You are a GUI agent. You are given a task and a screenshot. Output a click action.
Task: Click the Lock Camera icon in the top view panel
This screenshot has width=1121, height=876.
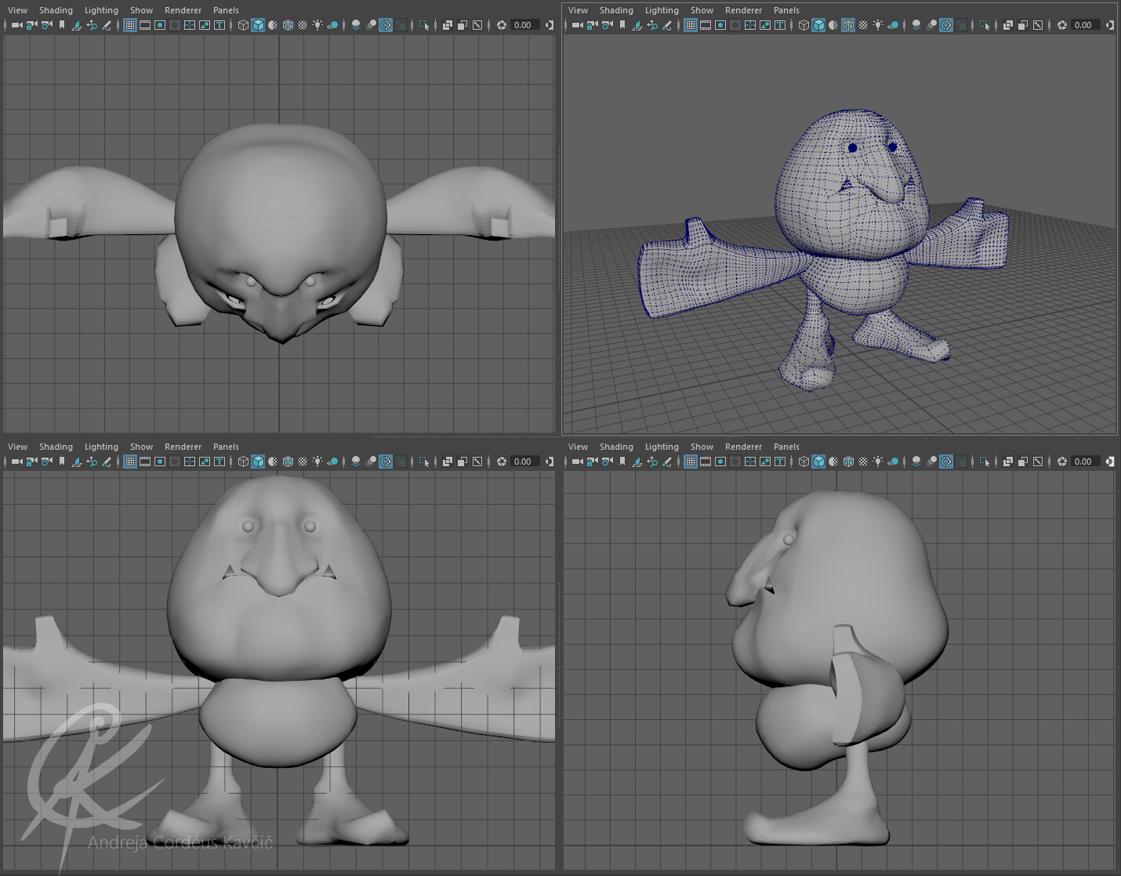[x=31, y=25]
